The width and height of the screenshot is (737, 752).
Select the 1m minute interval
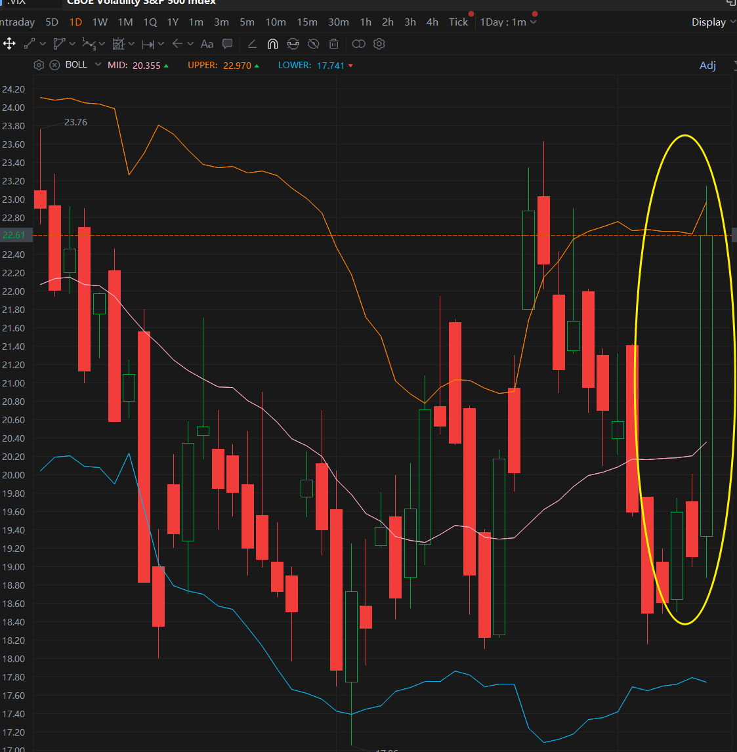(x=196, y=22)
